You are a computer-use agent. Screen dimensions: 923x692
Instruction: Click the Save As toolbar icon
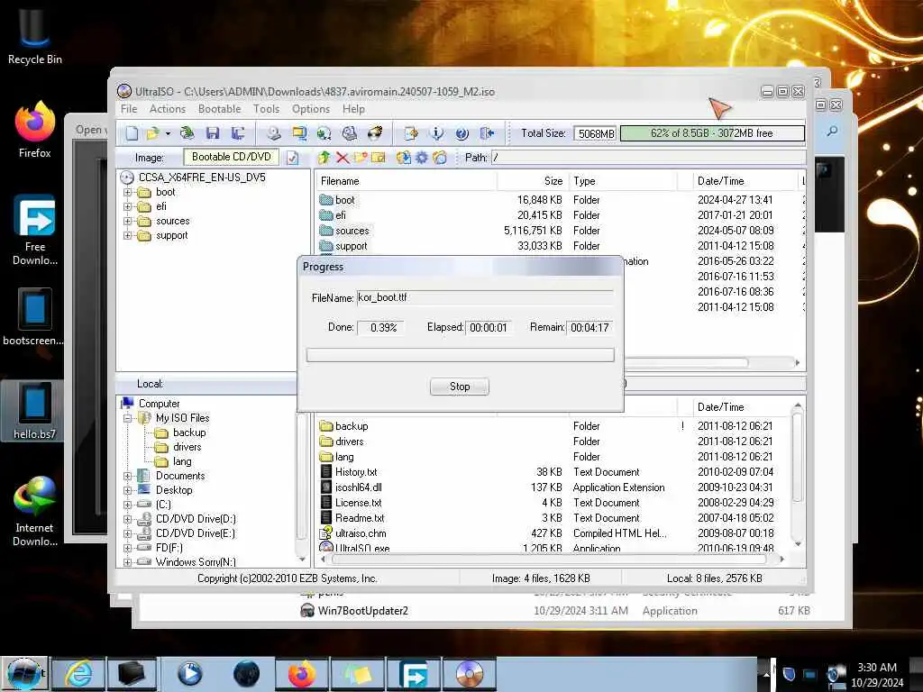tap(238, 133)
